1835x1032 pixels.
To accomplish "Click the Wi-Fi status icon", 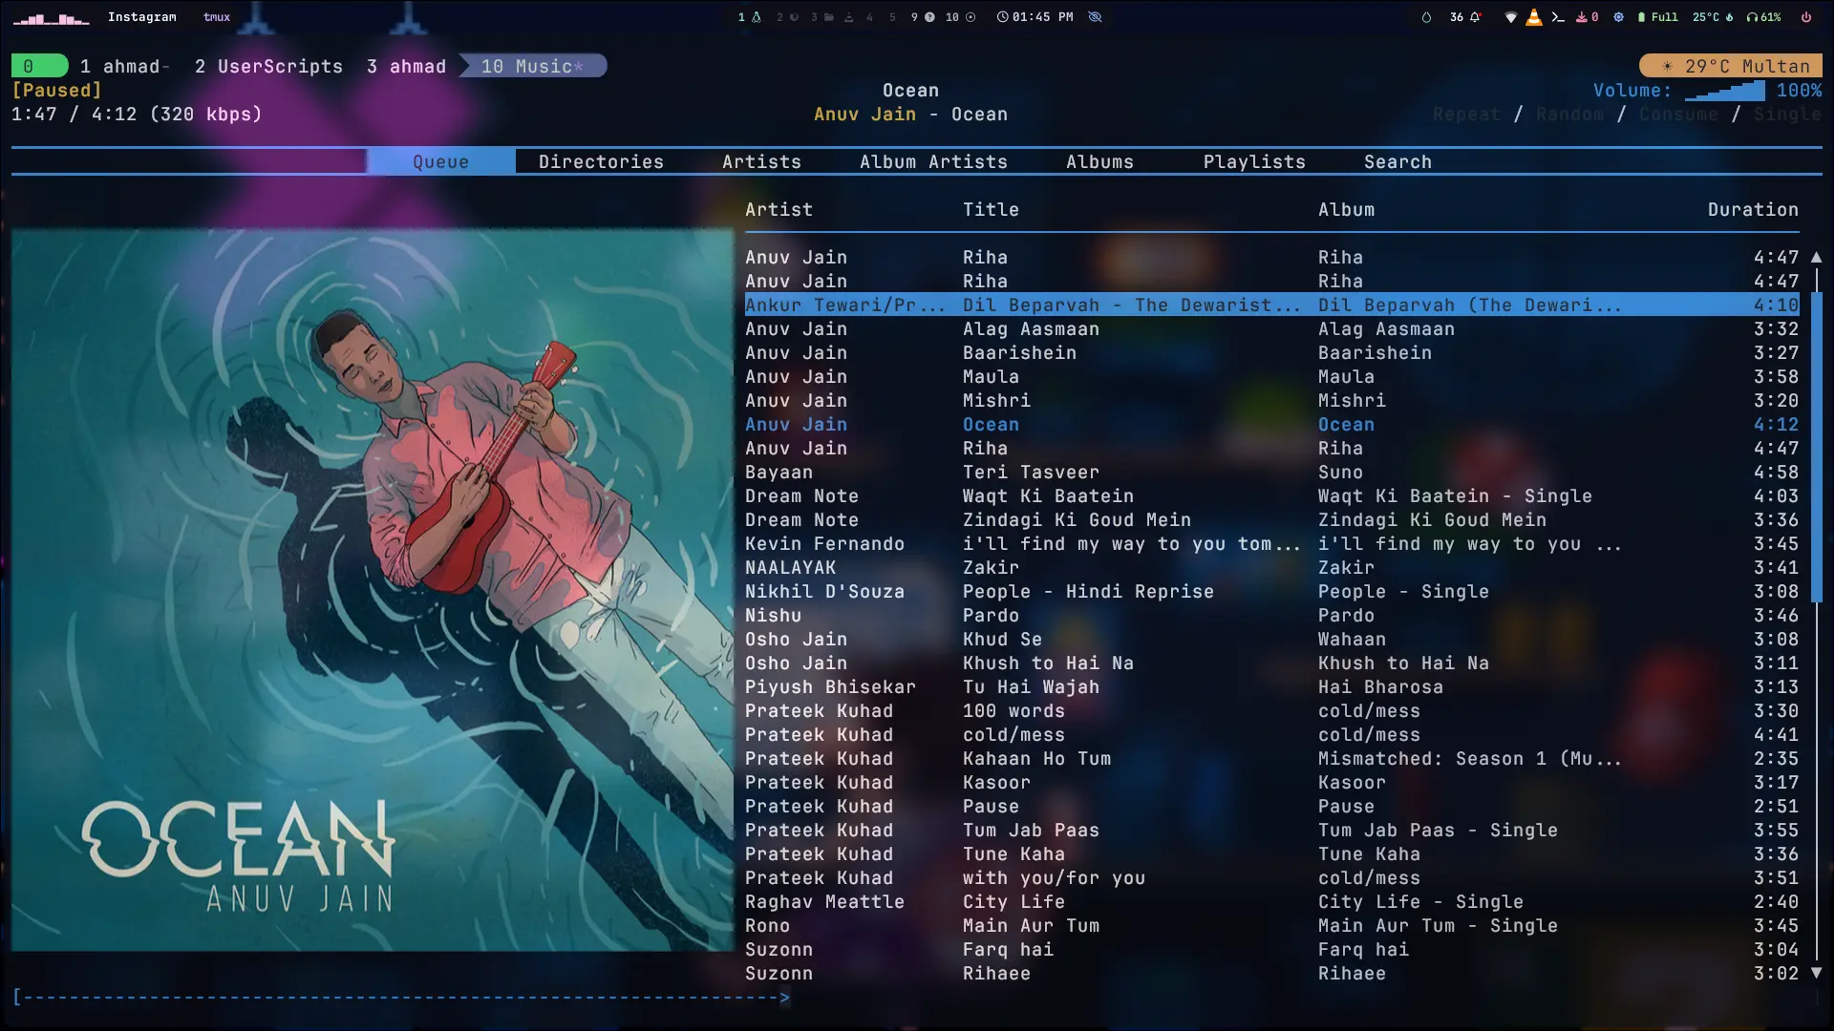I will click(1510, 17).
